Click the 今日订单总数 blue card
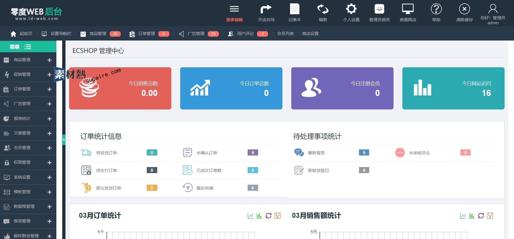The image size is (514, 239). click(x=231, y=88)
